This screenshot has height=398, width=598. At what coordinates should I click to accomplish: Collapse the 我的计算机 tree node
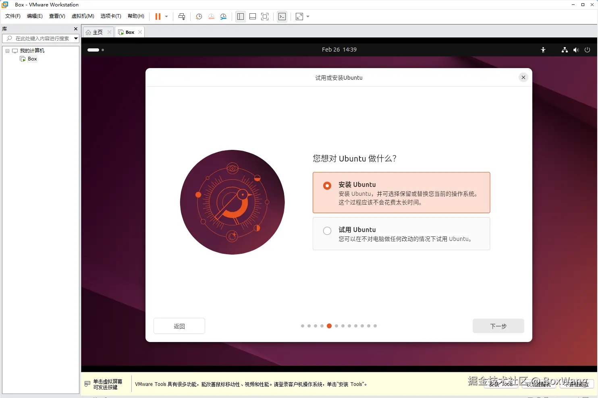click(x=7, y=50)
